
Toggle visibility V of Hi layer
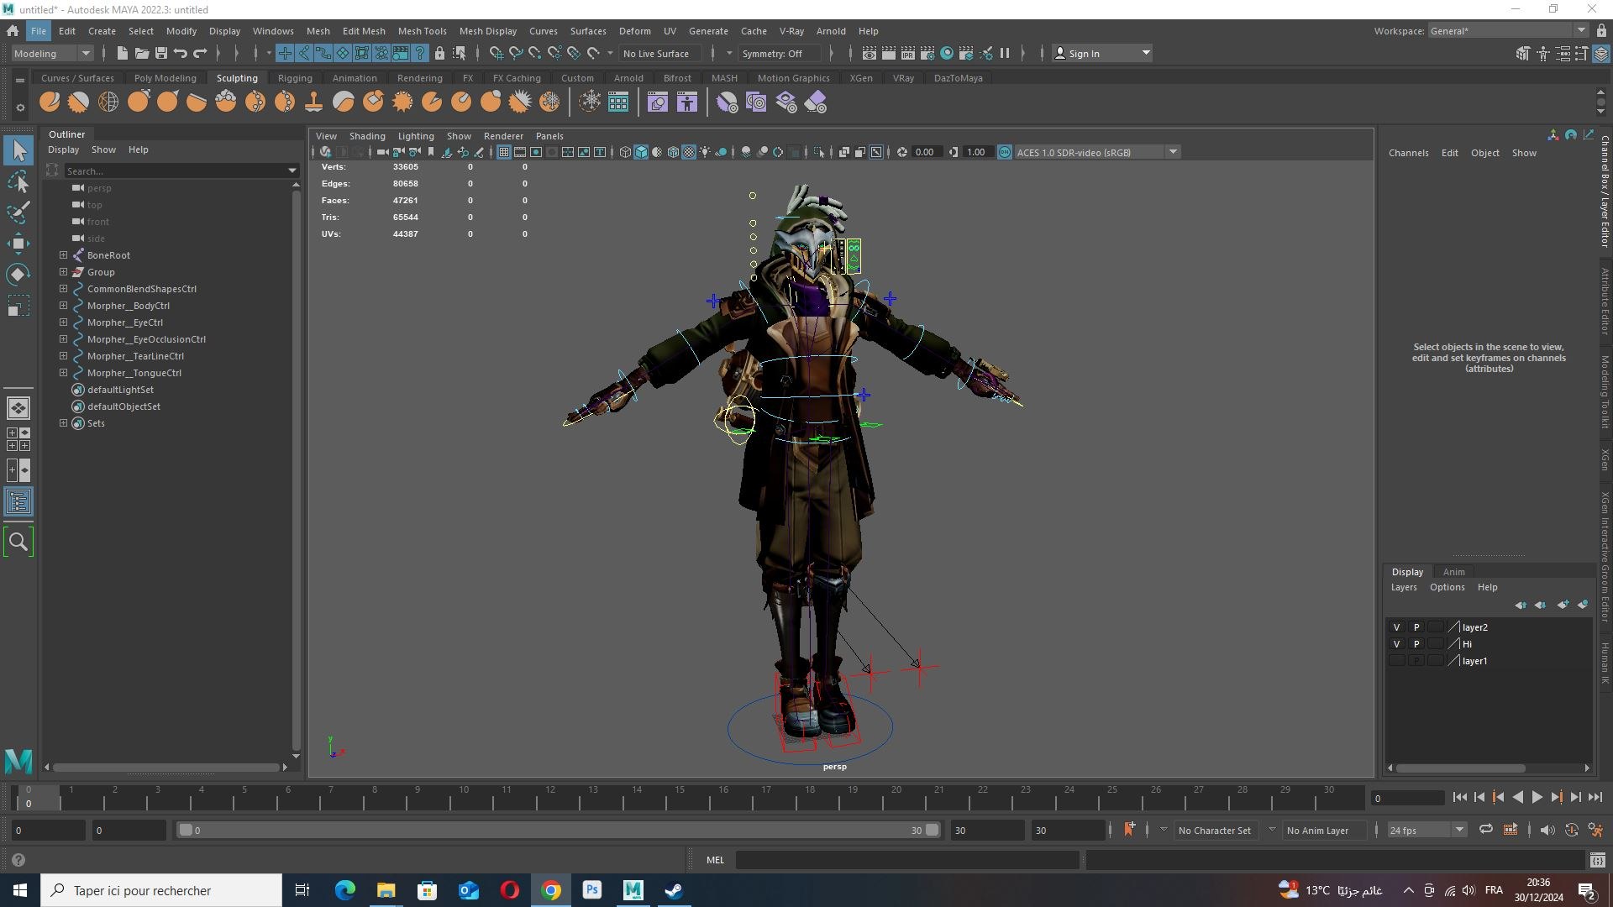pyautogui.click(x=1396, y=644)
